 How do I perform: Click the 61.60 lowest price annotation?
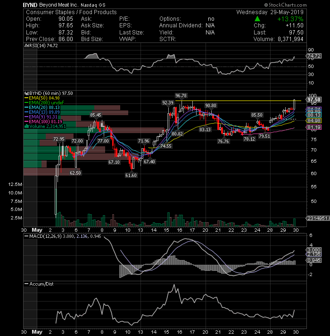(x=131, y=175)
